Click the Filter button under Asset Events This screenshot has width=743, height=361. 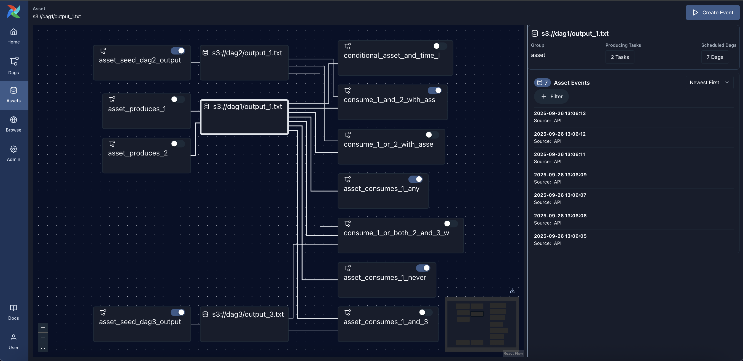[x=551, y=96]
